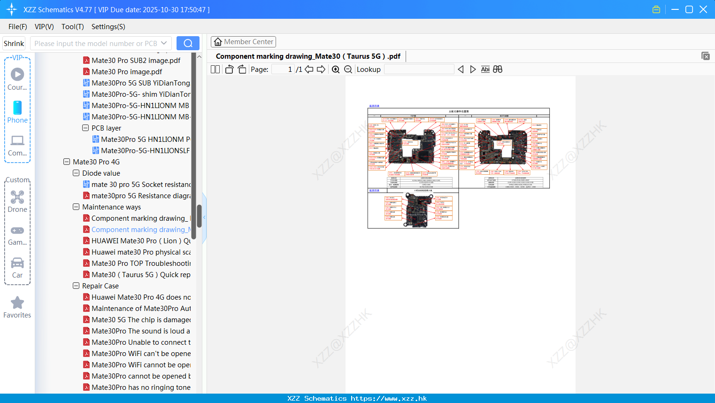This screenshot has height=403, width=715.
Task: Click the binoculars search icon
Action: pos(498,69)
